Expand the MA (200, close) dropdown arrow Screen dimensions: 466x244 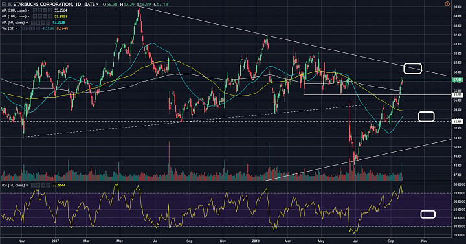pyautogui.click(x=28, y=10)
